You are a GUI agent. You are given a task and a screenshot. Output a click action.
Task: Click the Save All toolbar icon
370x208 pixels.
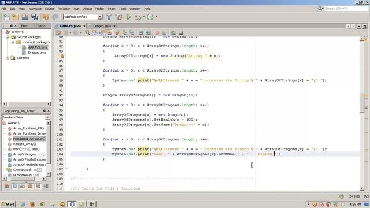[x=35, y=17]
